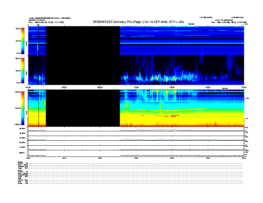This screenshot has height=203, width=263.
Task: Click the right Re coordinates text in header
Action: [229, 22]
